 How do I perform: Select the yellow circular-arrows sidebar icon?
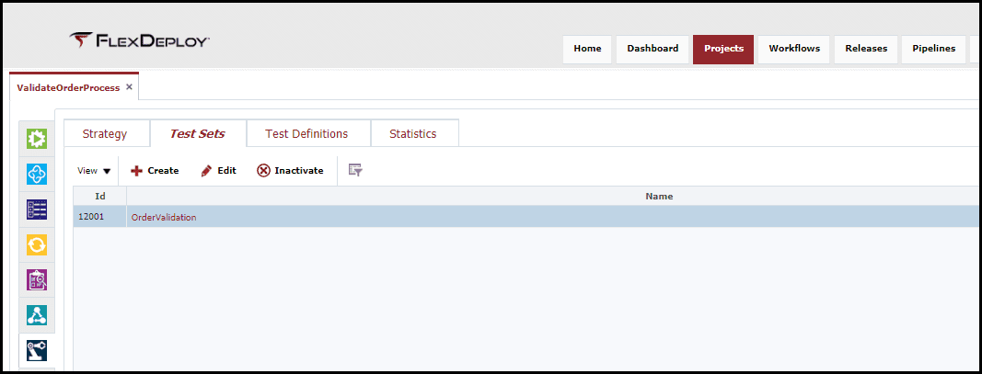(37, 244)
